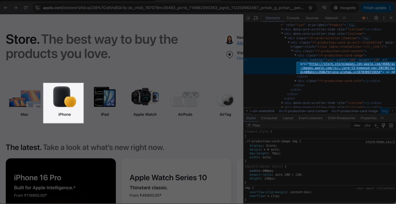Go forward in browser history
Image resolution: width=396 pixels, height=204 pixels.
pyautogui.click(x=16, y=8)
